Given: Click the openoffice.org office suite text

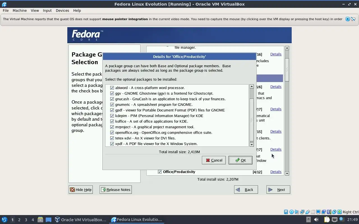Looking at the screenshot, I should click(x=164, y=132).
